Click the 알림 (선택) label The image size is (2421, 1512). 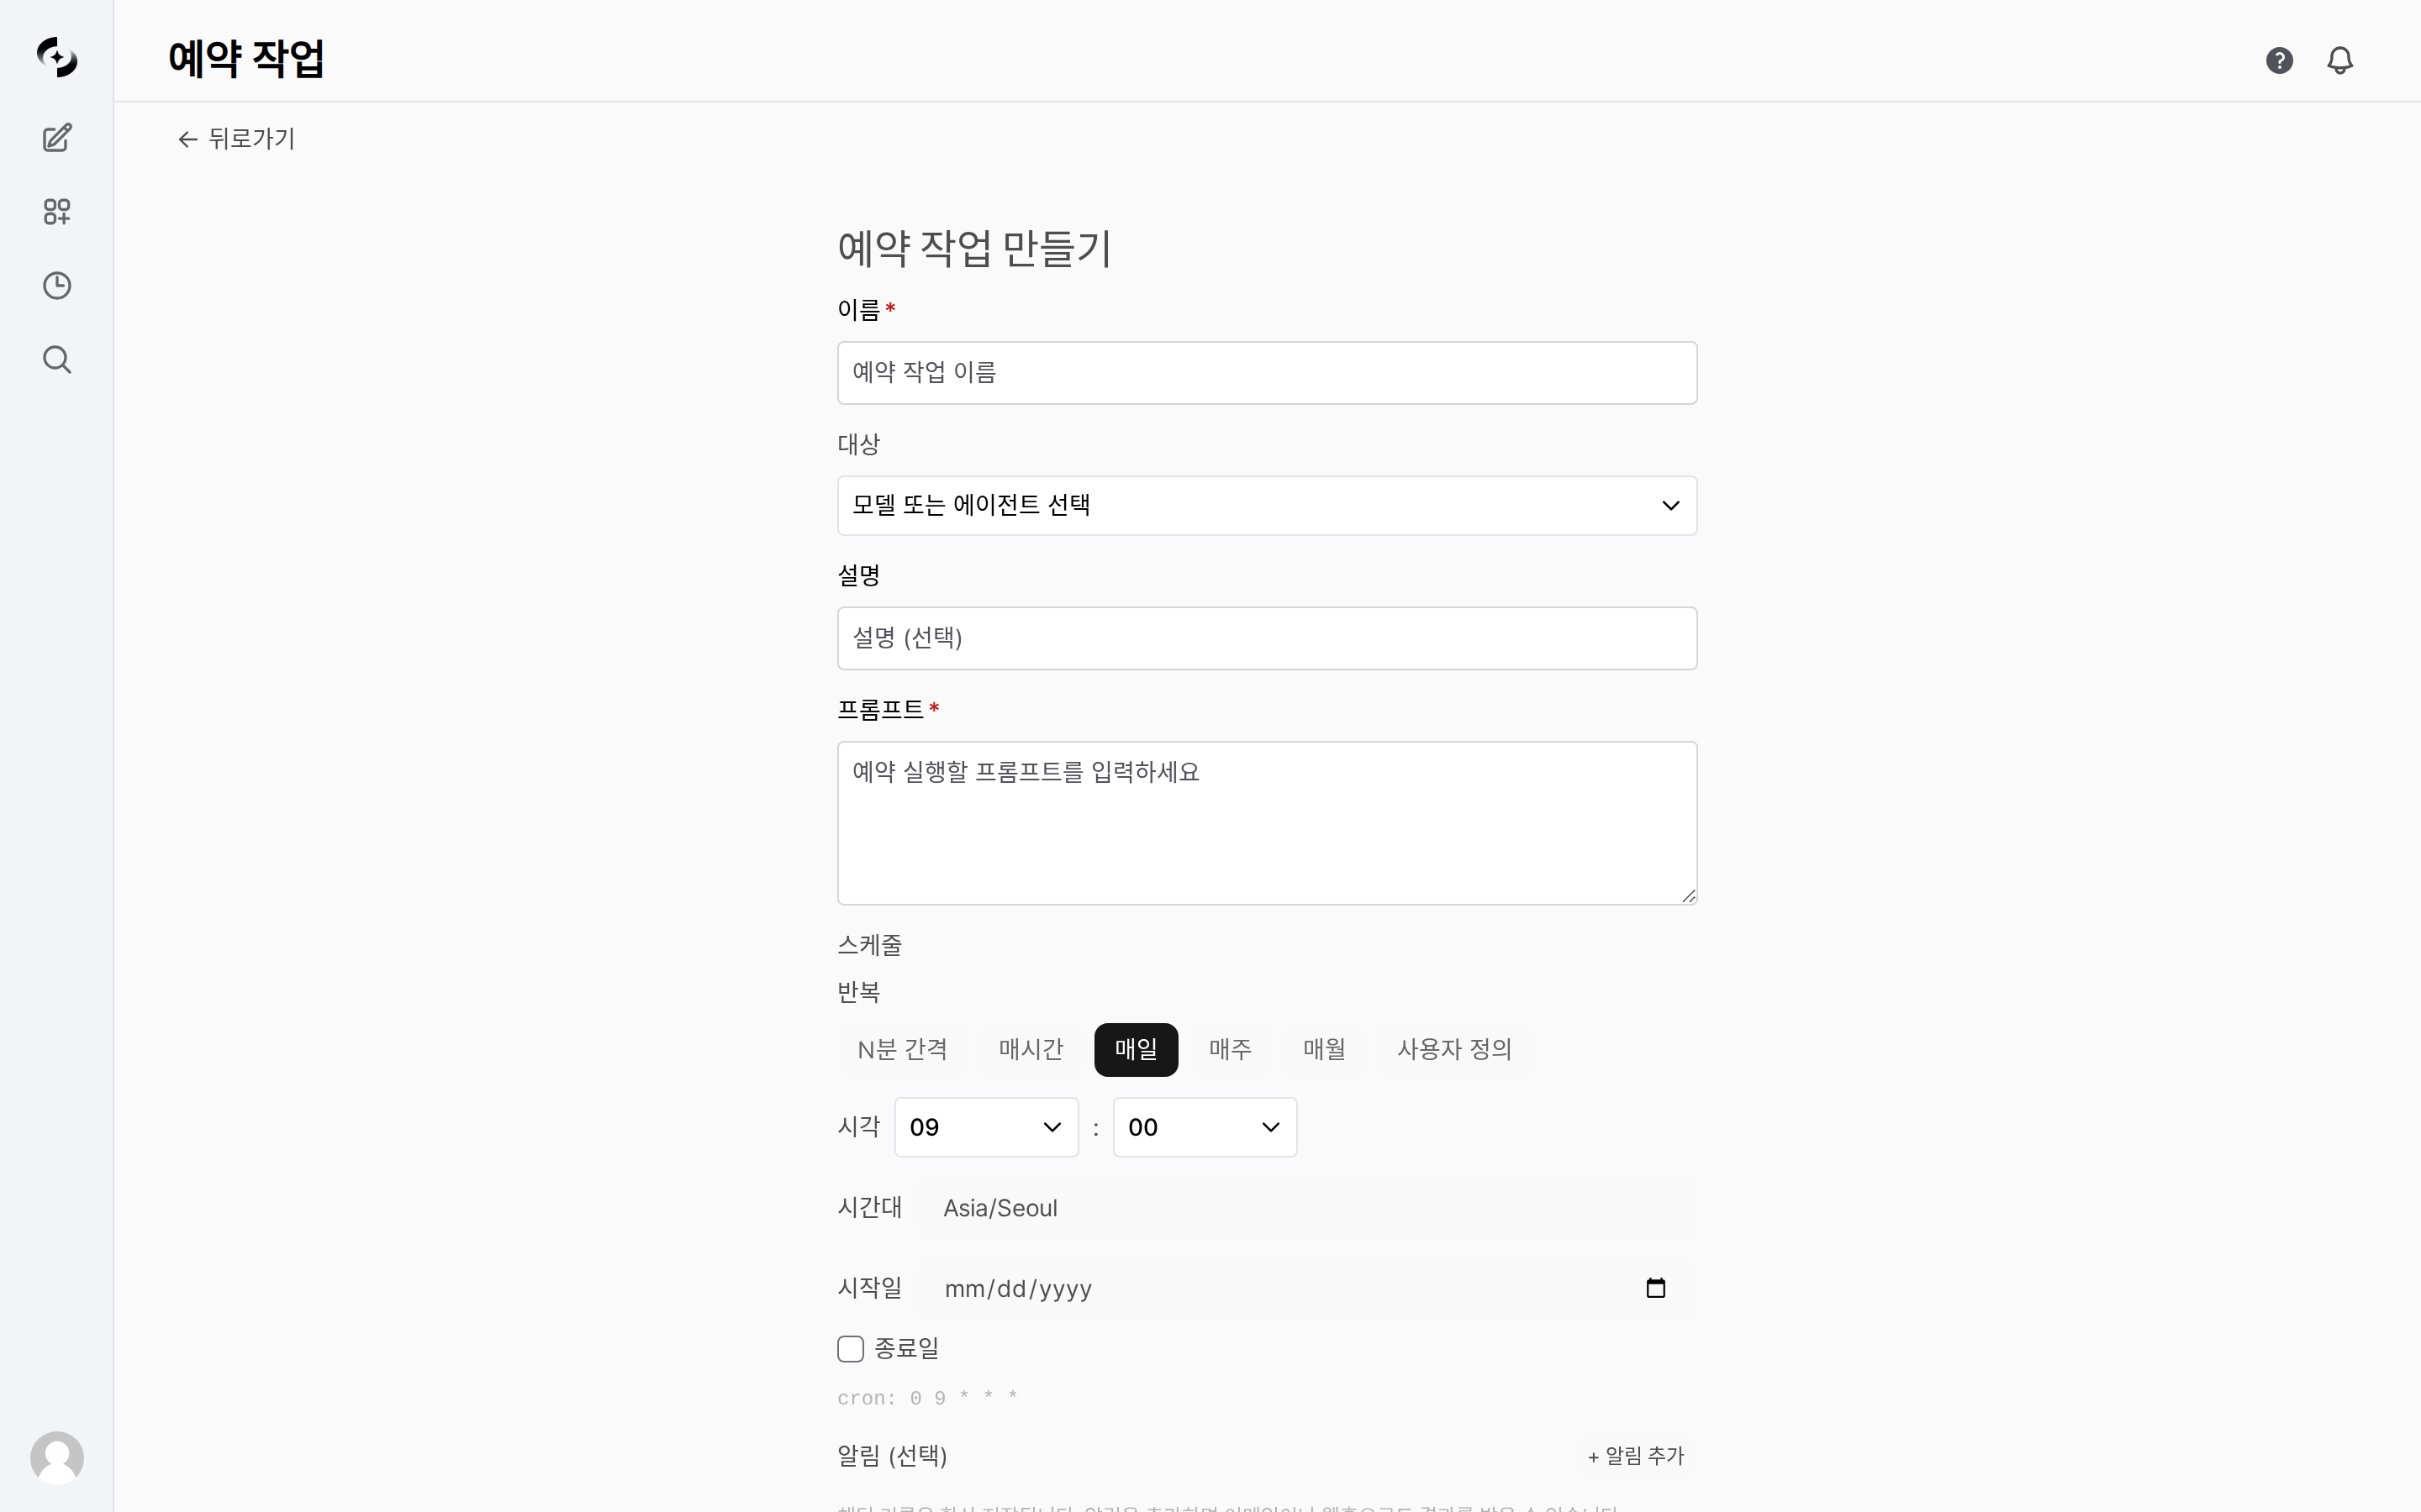(x=891, y=1456)
